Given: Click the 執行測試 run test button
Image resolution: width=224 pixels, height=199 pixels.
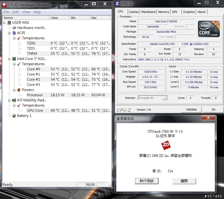Looking at the screenshot, I should 147,181.
